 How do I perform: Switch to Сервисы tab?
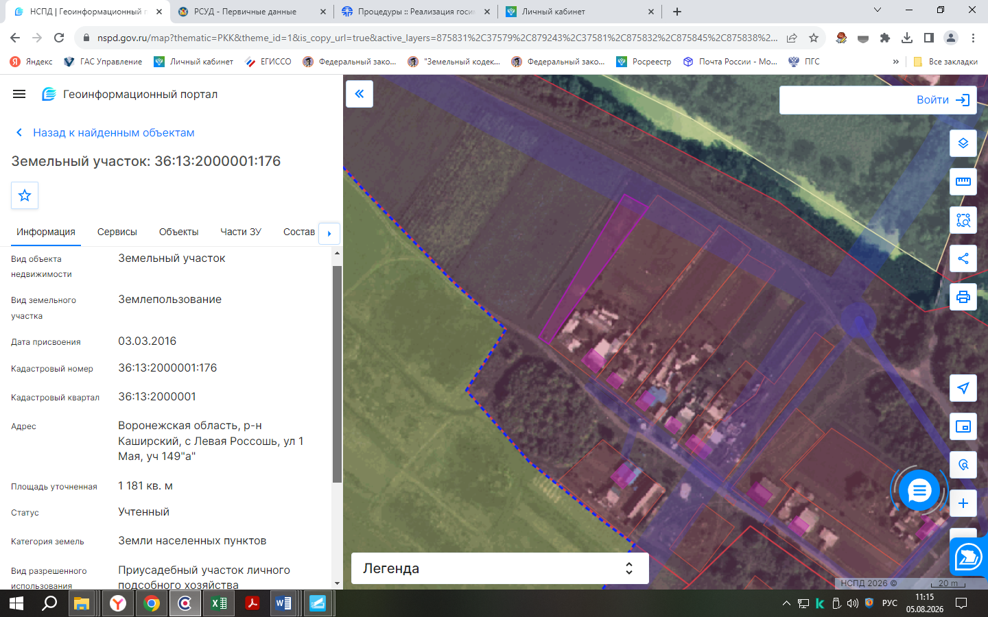[x=117, y=232]
